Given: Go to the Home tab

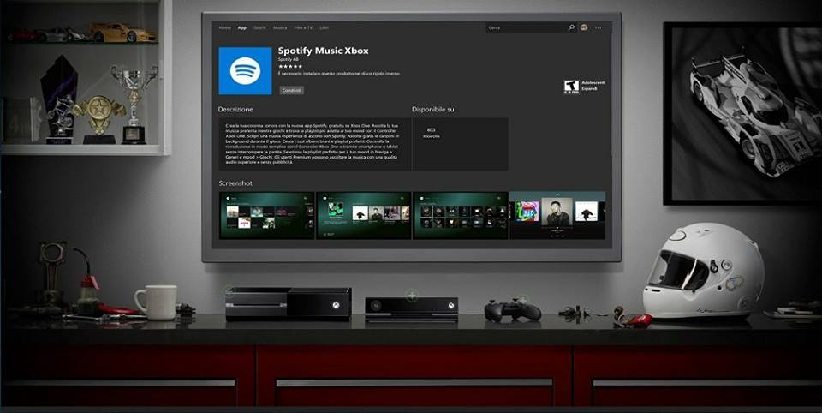Looking at the screenshot, I should coord(224,27).
